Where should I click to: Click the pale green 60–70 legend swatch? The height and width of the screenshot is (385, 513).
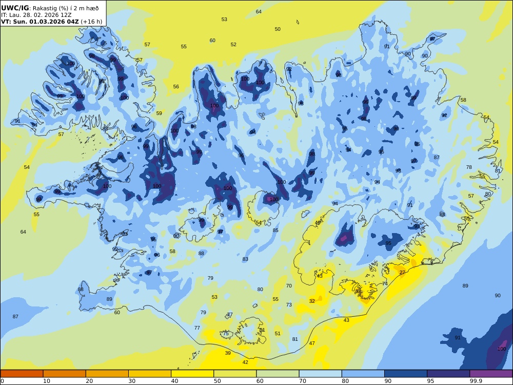[x=278, y=374]
